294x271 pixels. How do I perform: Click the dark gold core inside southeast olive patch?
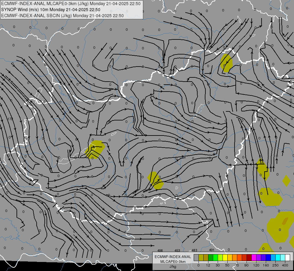285,221
